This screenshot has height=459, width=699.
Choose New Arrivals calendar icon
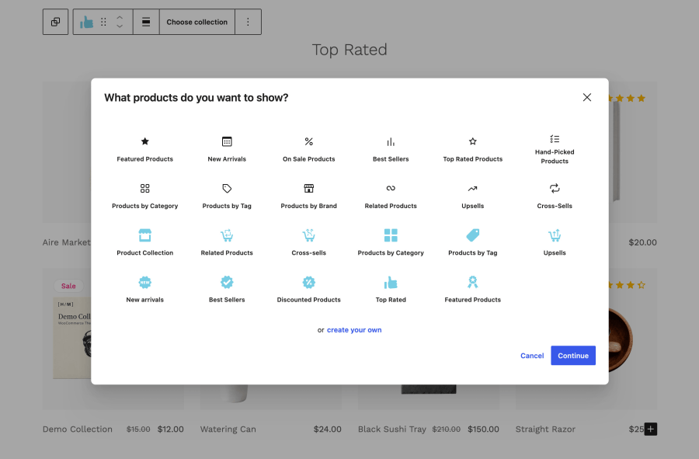227,141
